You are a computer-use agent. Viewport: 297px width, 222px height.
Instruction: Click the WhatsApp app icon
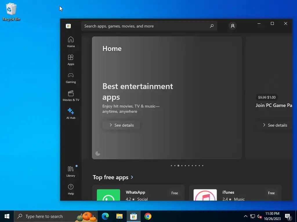pos(108,195)
